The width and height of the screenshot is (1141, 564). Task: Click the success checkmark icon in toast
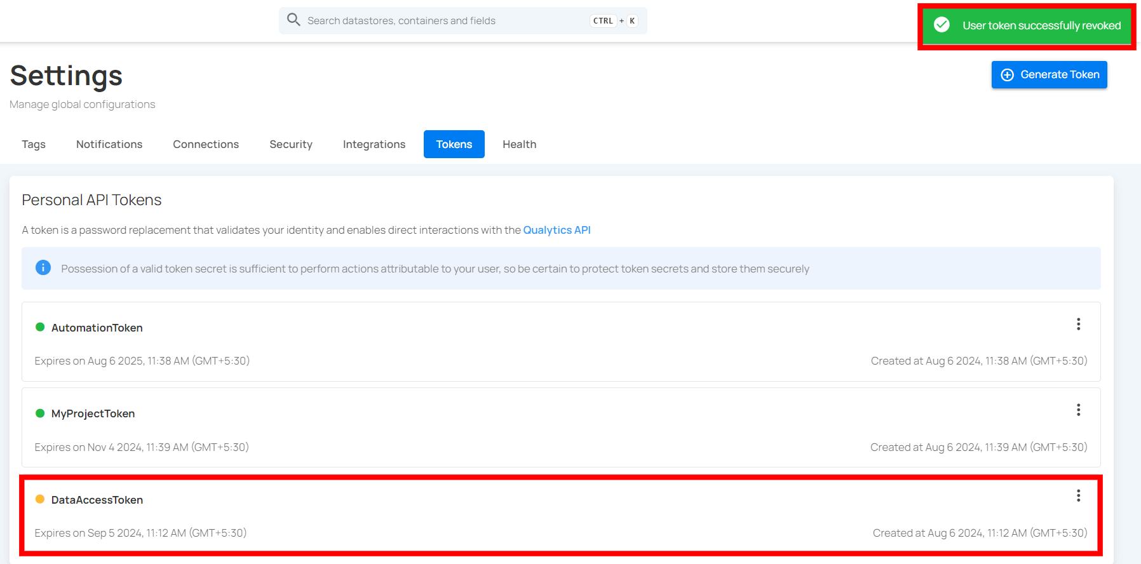point(942,25)
